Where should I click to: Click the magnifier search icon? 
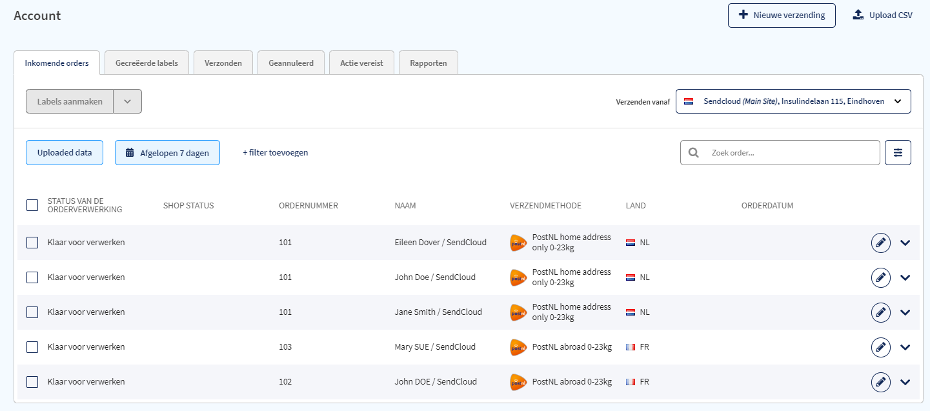[694, 153]
